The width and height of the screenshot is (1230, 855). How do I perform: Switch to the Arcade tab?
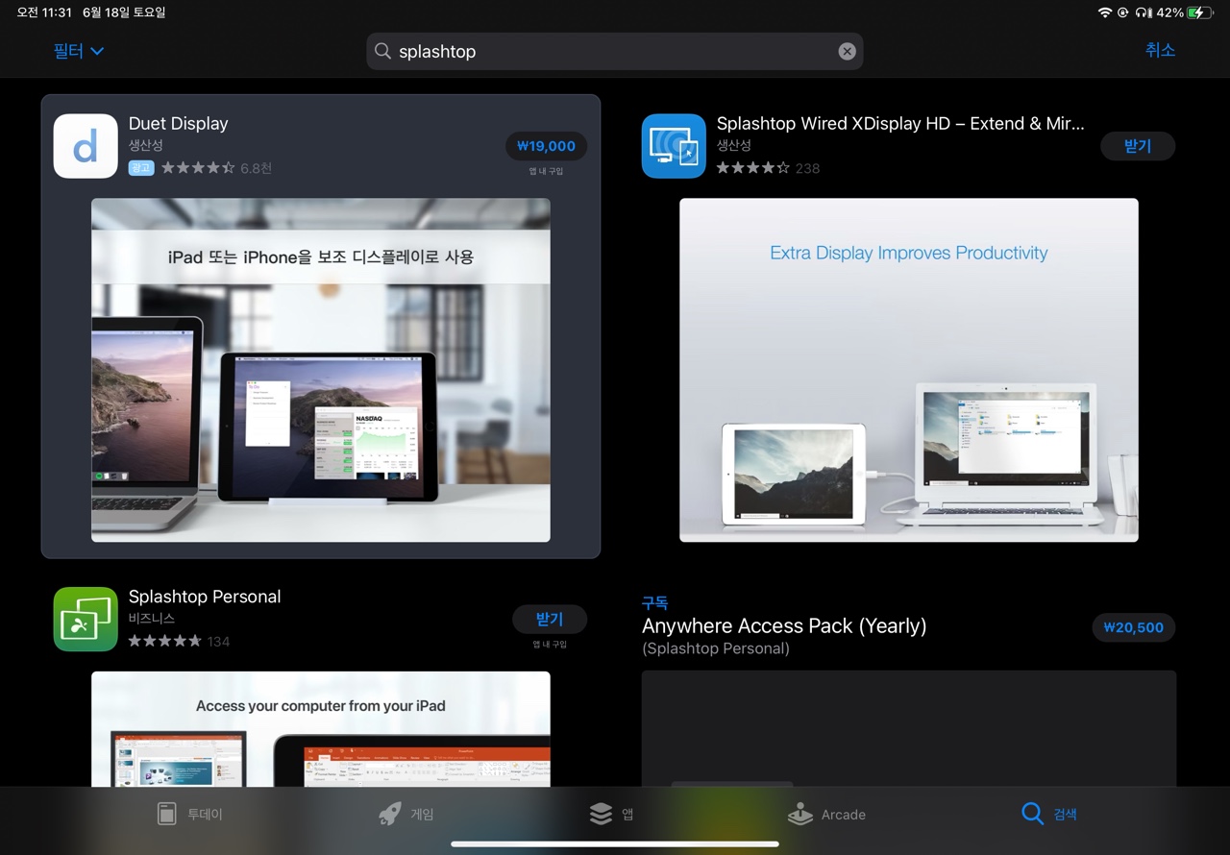point(826,814)
